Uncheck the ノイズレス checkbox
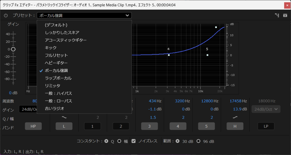 point(134,141)
